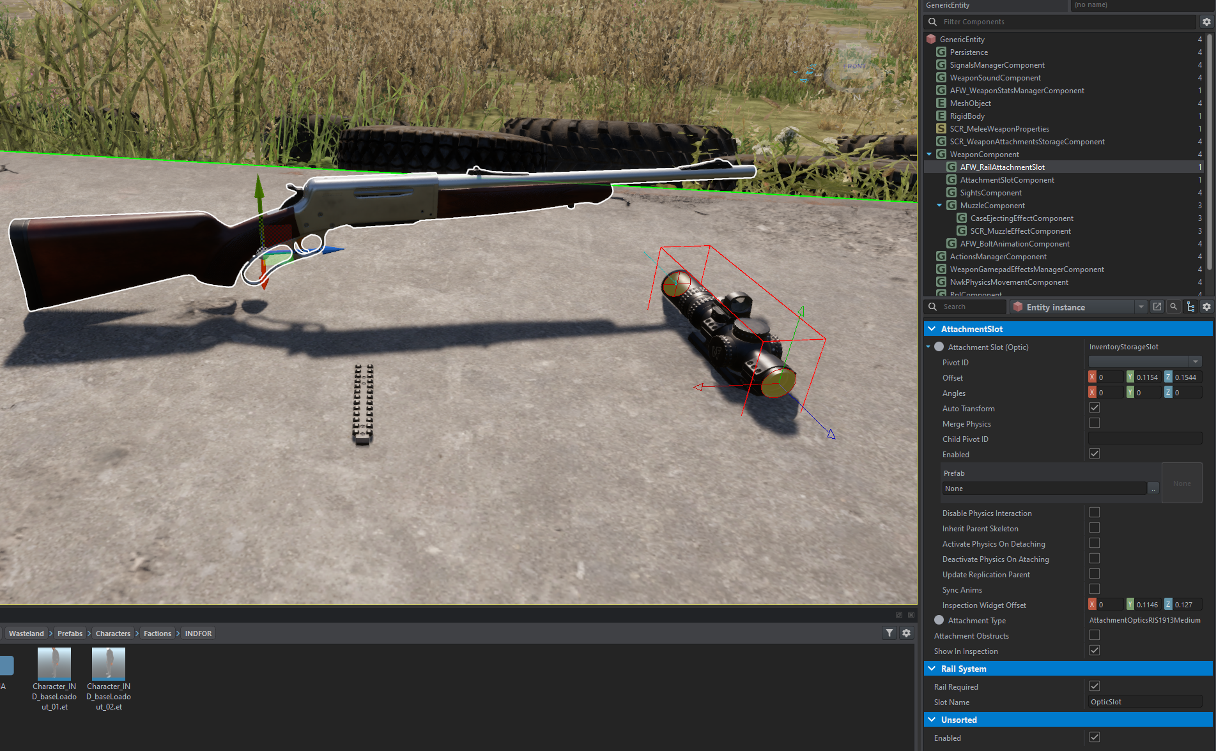Collapse the MuzzleComponent tree node
Screen dimensions: 1216x751
point(939,206)
